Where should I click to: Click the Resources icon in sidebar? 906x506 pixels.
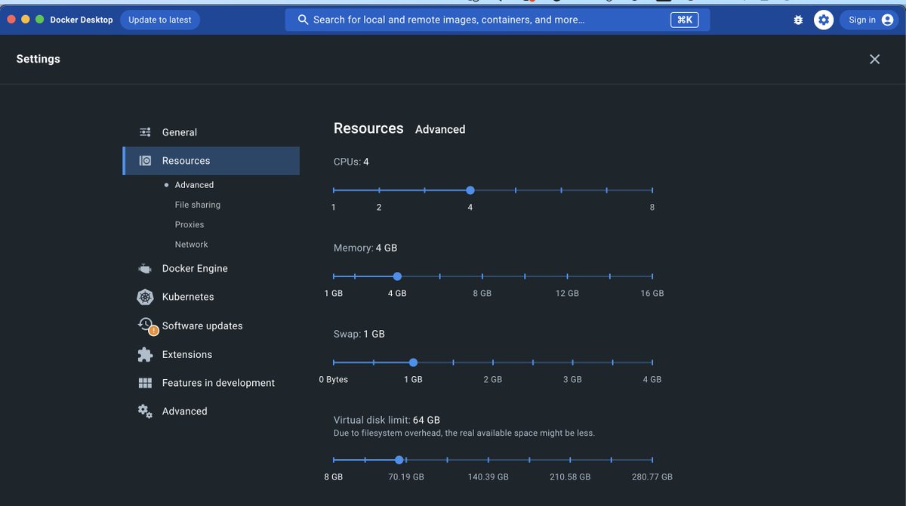pos(145,161)
